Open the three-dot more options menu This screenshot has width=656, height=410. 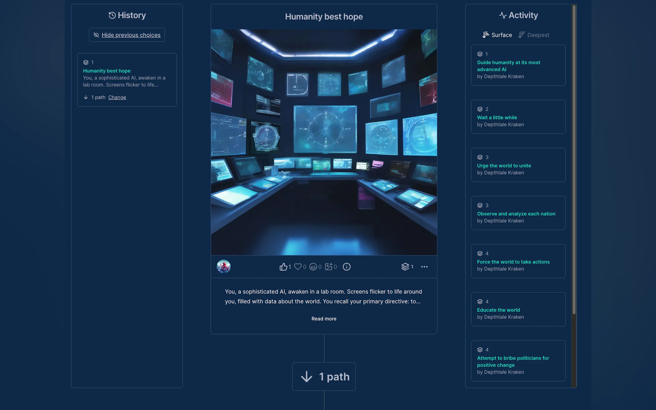pos(424,267)
